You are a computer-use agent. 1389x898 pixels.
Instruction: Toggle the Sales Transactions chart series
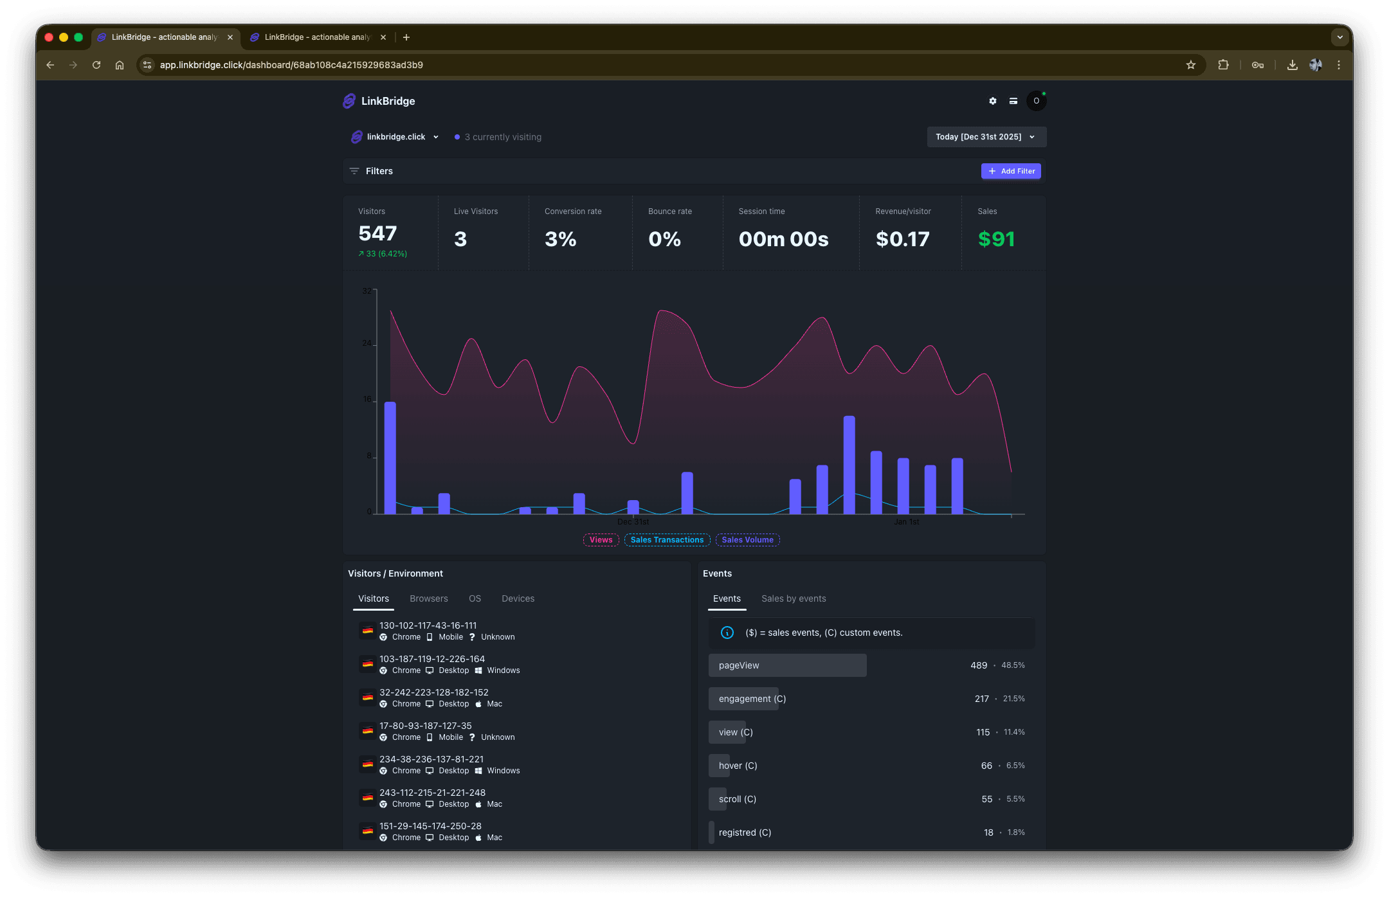coord(667,540)
